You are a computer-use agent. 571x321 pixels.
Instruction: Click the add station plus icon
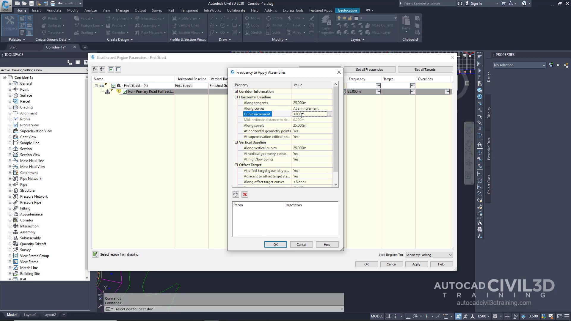pos(236,194)
